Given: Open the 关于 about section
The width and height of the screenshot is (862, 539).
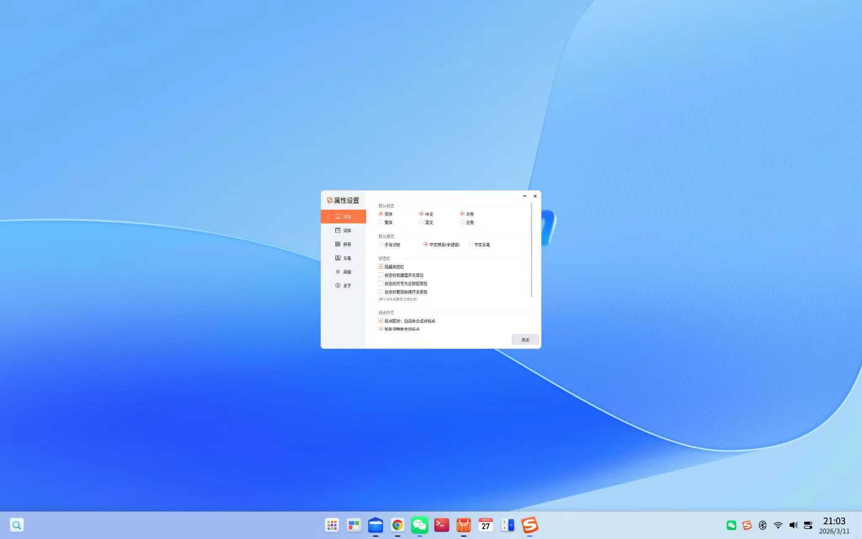Looking at the screenshot, I should pos(343,286).
